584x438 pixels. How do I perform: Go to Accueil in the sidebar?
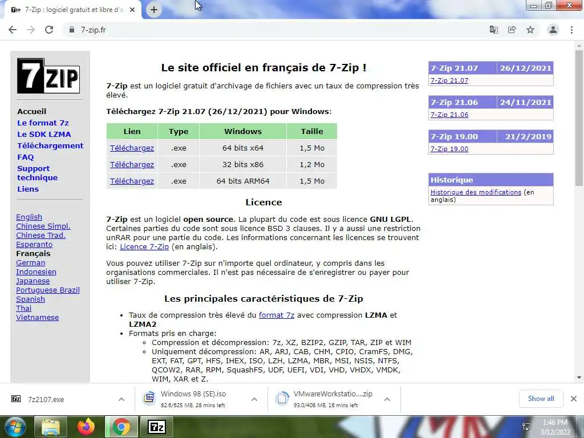(x=32, y=111)
